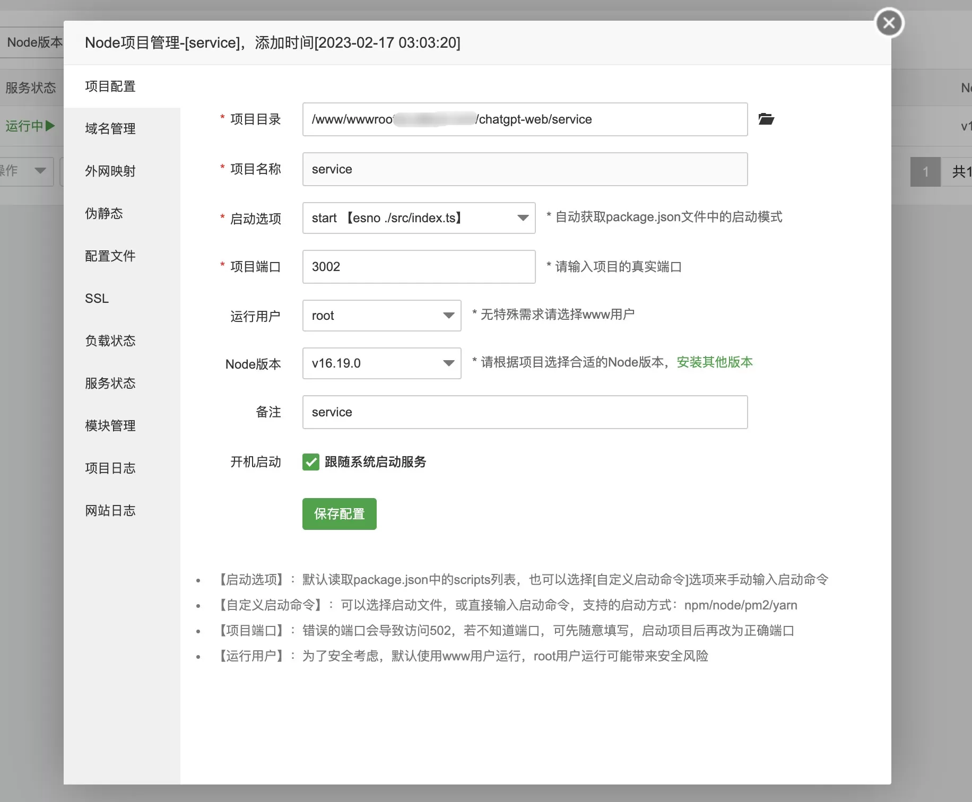Screen dimensions: 972x802
Task: Switch to the 项目日志 tab
Action: pyautogui.click(x=110, y=468)
